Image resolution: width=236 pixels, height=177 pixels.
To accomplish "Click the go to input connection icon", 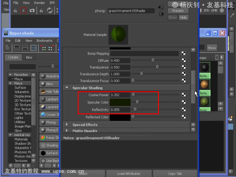I will [161, 7].
